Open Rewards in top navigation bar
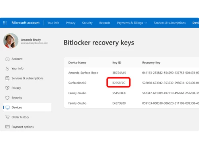Screen dimensions: 199x149 point(105,23)
